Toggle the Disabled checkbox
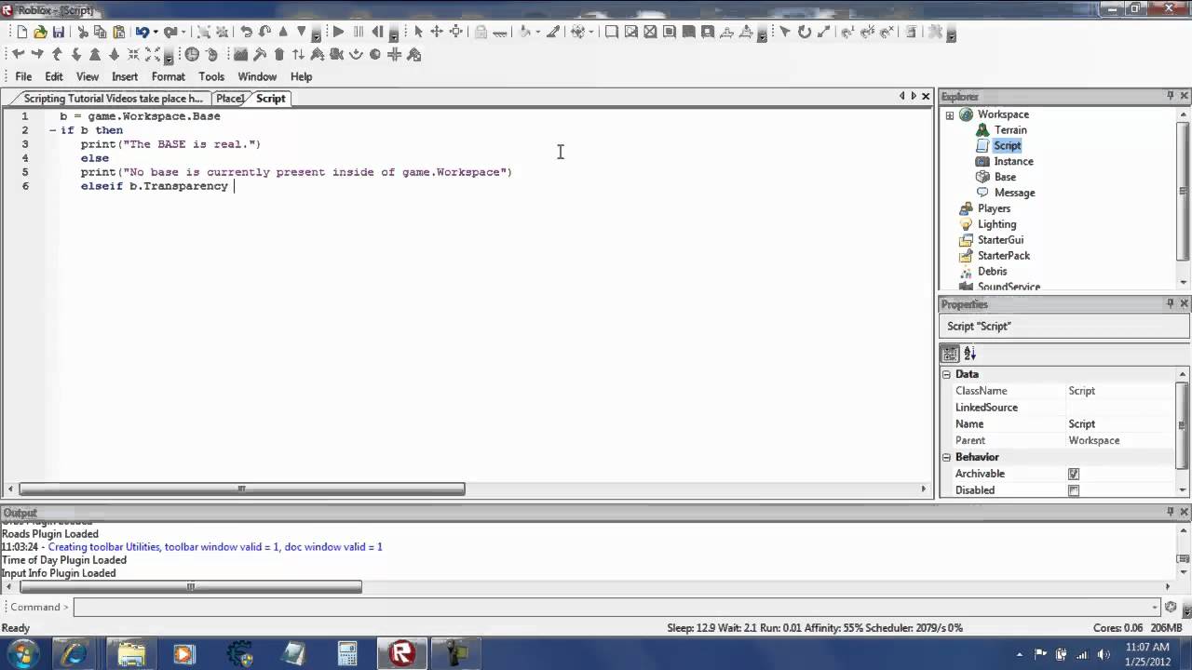The image size is (1192, 670). pos(1074,490)
